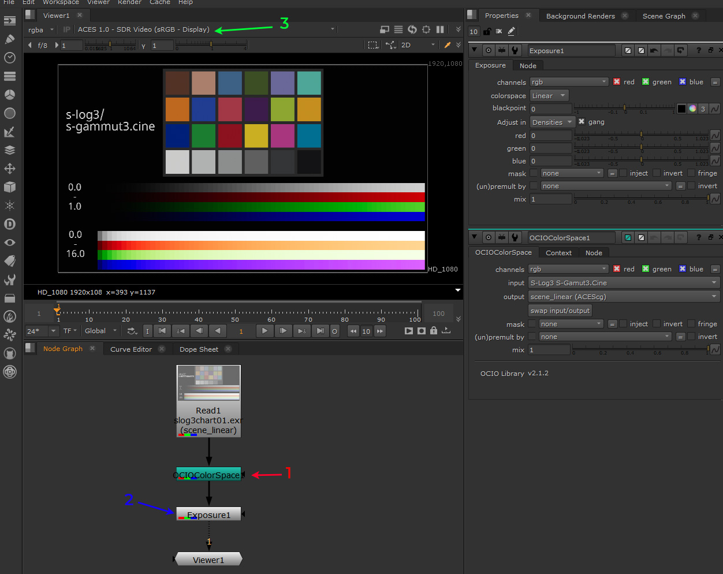The width and height of the screenshot is (723, 574).
Task: Play the timeline forwards
Action: pos(264,331)
